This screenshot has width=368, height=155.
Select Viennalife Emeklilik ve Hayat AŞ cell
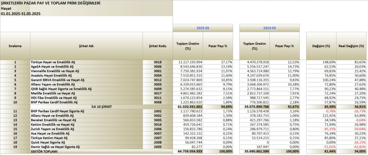tap(86, 71)
